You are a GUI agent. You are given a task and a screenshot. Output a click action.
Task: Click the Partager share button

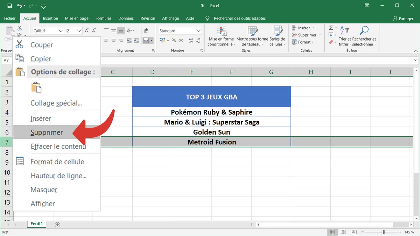[x=403, y=19]
